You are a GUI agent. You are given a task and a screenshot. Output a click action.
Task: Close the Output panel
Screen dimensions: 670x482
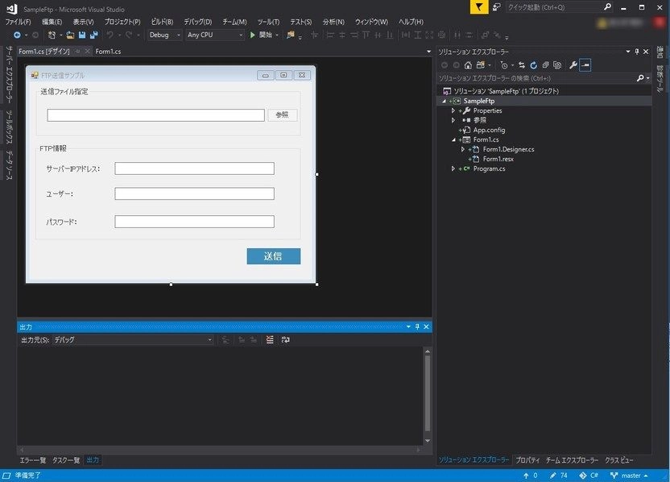coord(426,326)
